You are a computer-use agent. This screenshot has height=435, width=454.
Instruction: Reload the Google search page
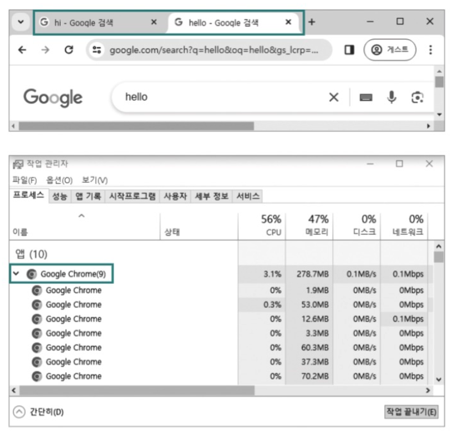(x=69, y=50)
